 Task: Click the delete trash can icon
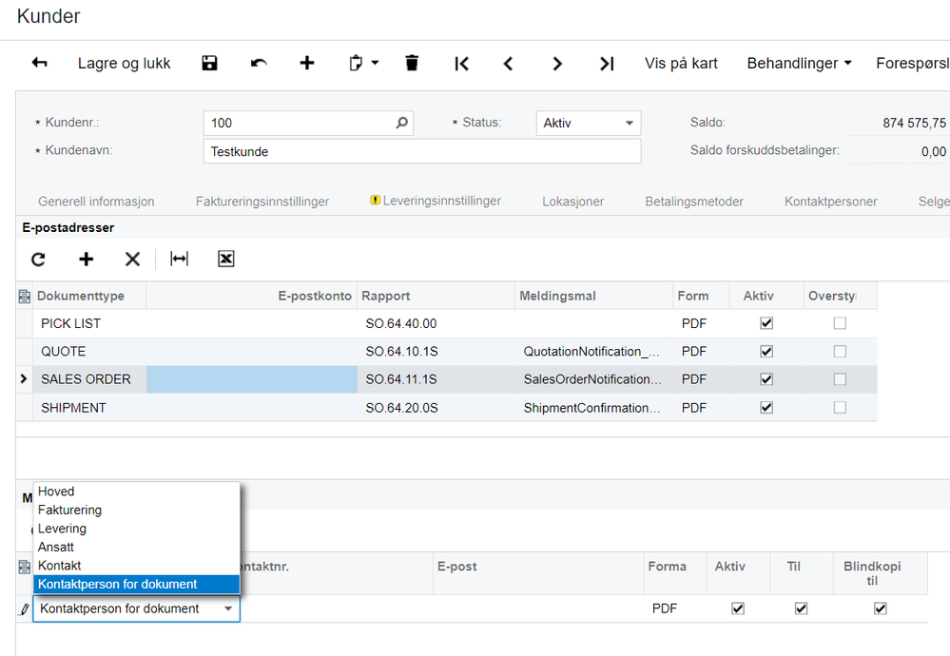[x=412, y=63]
